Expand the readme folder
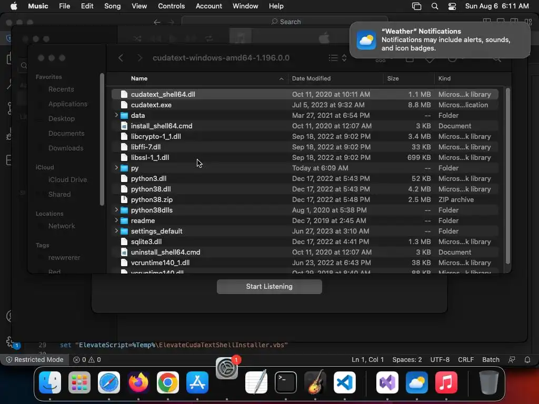This screenshot has width=539, height=404. tap(116, 220)
